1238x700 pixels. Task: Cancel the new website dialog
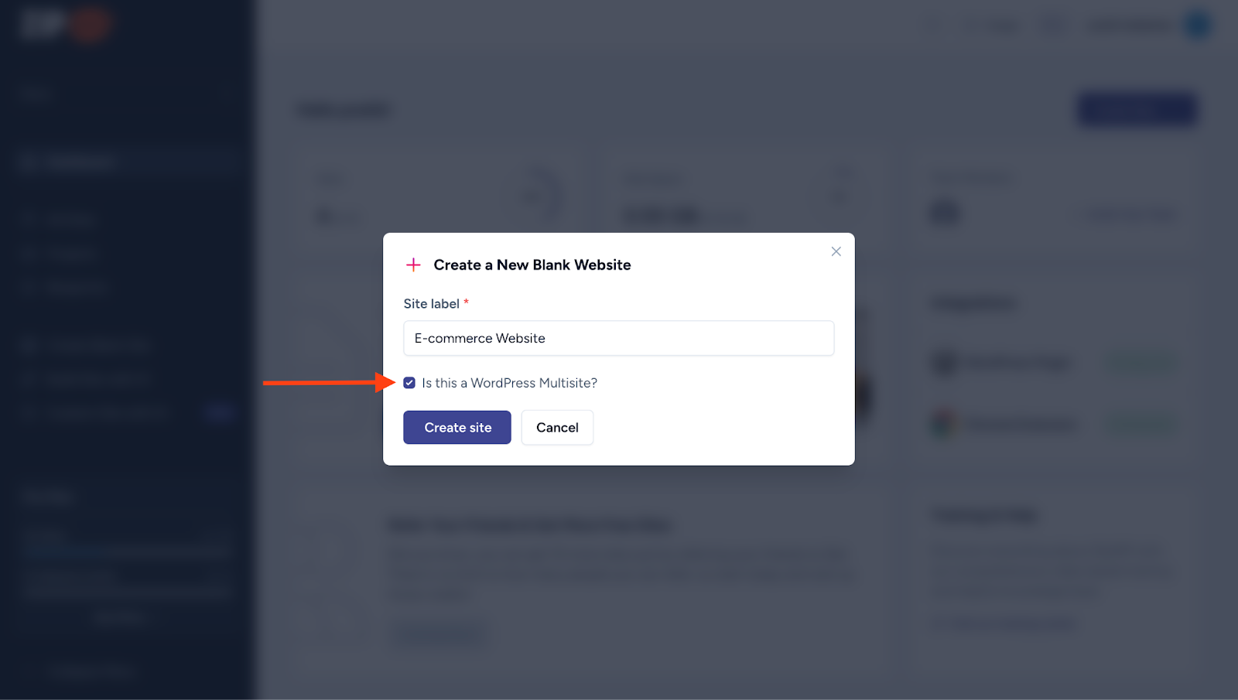[556, 427]
